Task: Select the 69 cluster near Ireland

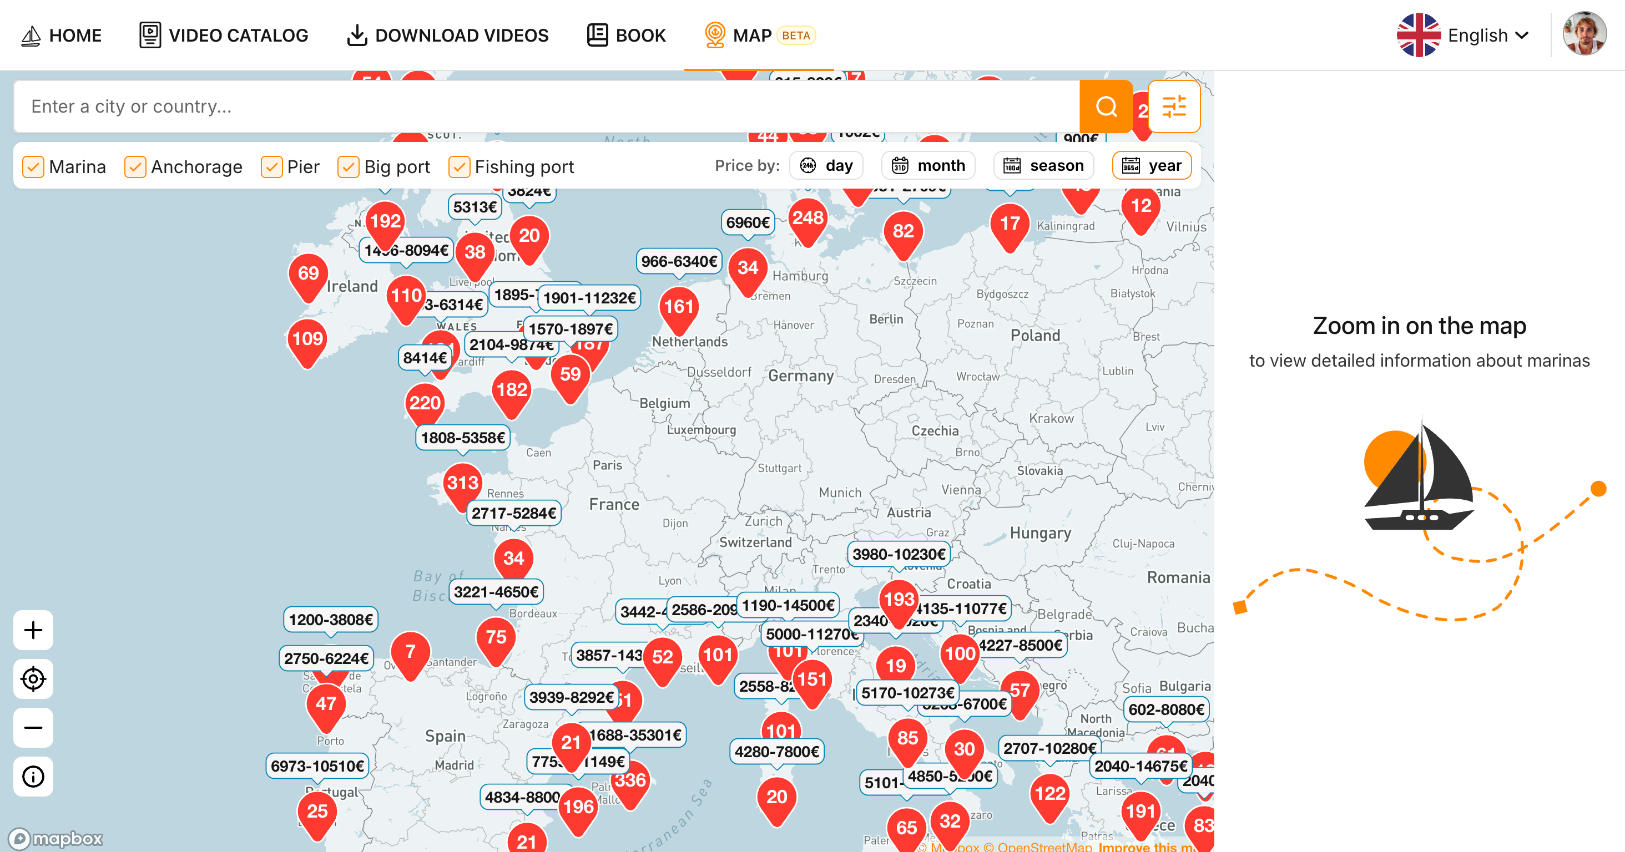Action: pos(308,277)
